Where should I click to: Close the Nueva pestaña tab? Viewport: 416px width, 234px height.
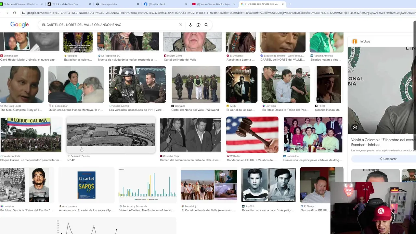click(x=138, y=4)
